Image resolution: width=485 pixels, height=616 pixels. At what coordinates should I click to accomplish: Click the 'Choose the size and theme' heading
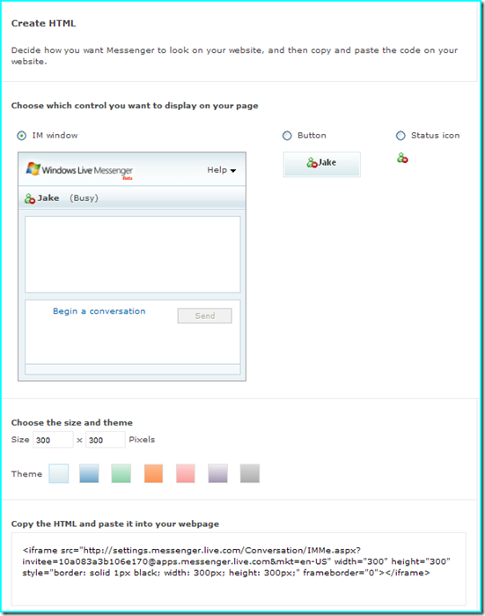coord(72,423)
